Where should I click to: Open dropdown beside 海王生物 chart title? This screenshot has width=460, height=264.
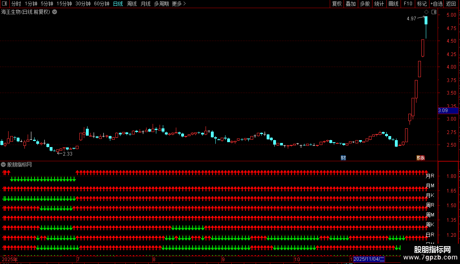point(55,12)
